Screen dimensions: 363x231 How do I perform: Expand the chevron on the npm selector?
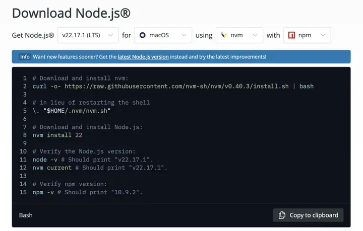coord(323,35)
